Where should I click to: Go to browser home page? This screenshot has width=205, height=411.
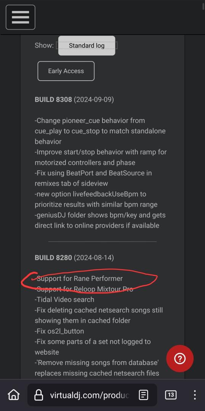tap(14, 395)
